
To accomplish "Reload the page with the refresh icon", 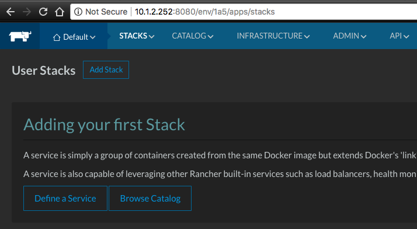I will 43,12.
